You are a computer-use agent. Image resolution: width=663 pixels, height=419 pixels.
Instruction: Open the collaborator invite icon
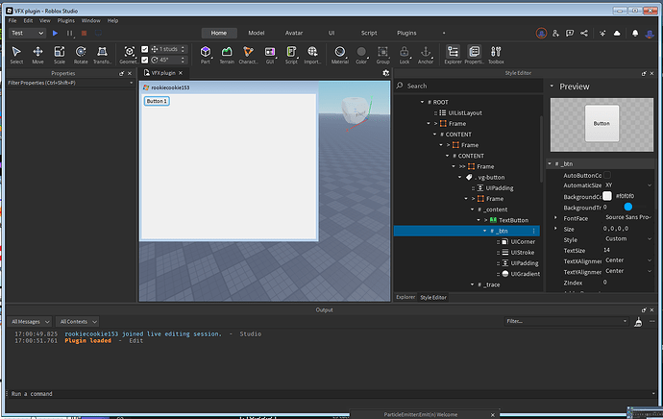(555, 33)
